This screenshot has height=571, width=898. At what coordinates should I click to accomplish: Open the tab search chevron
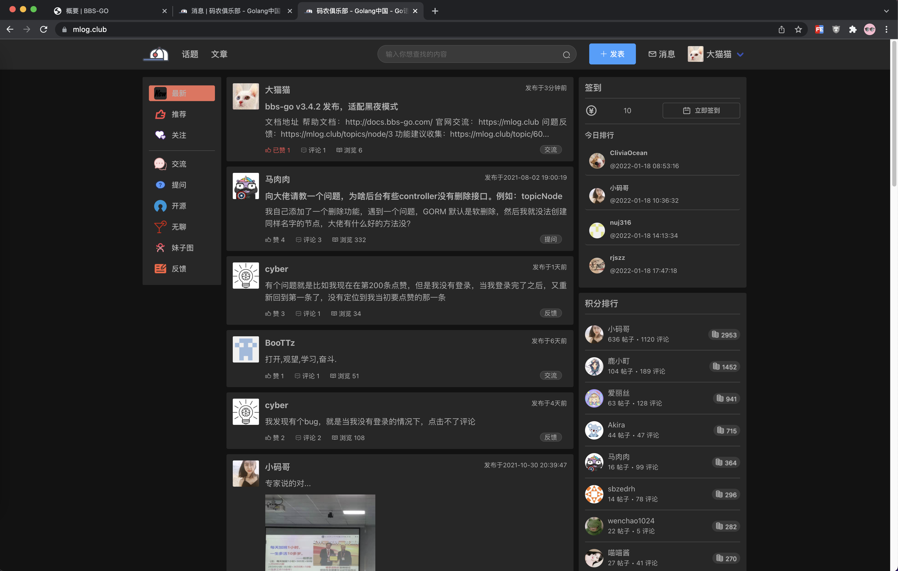click(886, 11)
